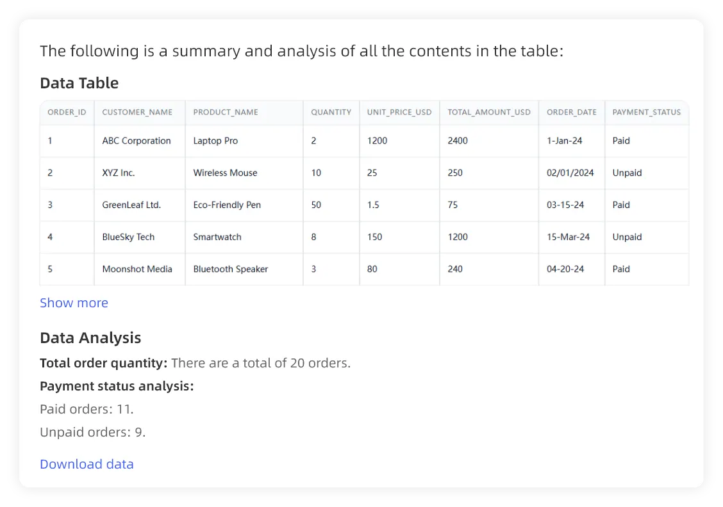Select the 02/01/2024 order date cell
Image resolution: width=723 pixels, height=507 pixels.
tap(570, 173)
